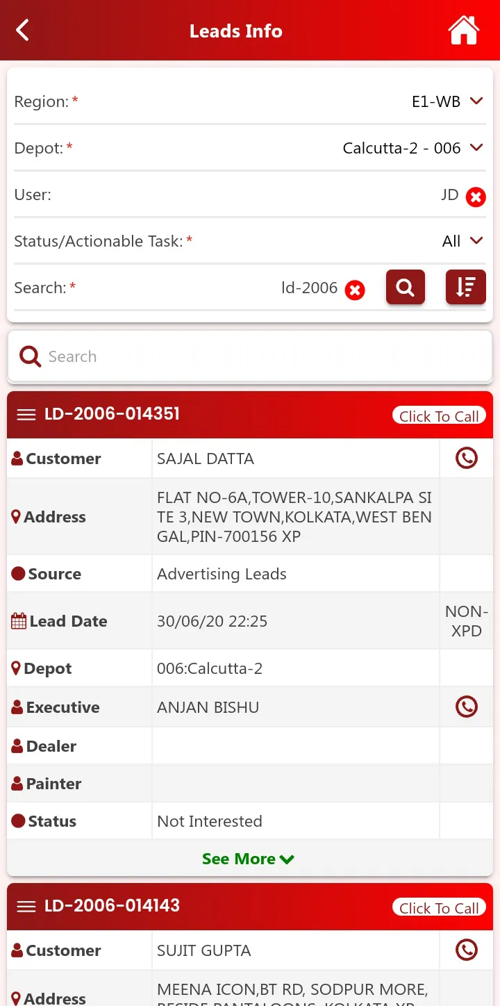
Task: Call executive Anjan Bishu phone icon
Action: (x=466, y=707)
